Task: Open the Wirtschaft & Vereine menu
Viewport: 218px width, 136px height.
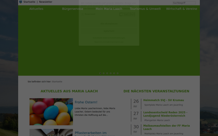Action: 182,9
